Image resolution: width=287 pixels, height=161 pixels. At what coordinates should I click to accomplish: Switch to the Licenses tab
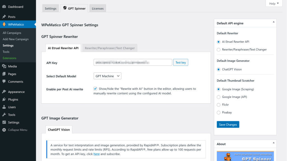(98, 8)
